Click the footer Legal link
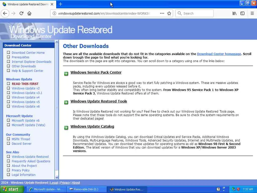257x193 pixels. [54, 182]
